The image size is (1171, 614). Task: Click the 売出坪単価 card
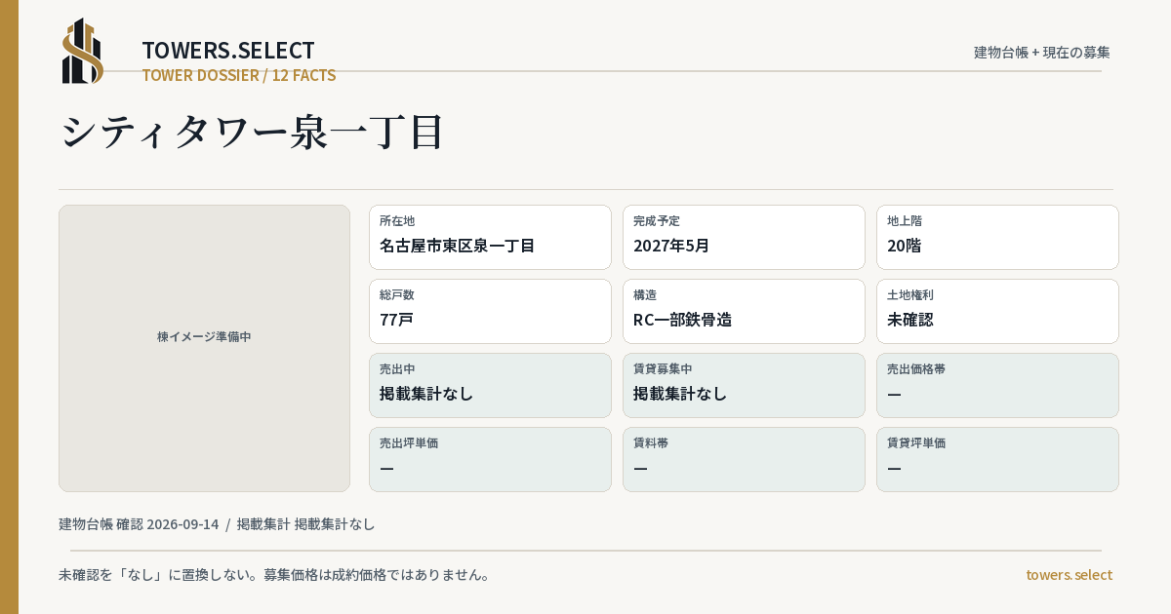pyautogui.click(x=490, y=459)
